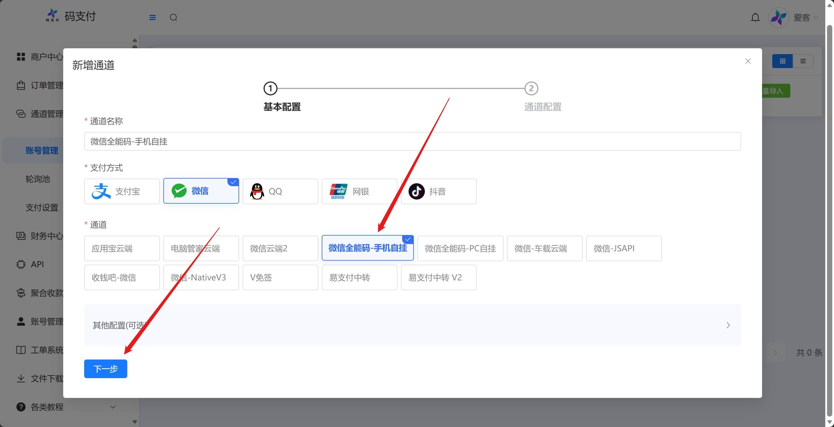Screen dimensions: 834x427
Task: Click the API chip icon
Action: coord(21,264)
